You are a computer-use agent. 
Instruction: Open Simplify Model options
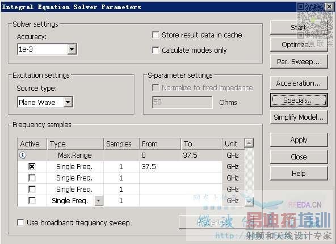299,117
